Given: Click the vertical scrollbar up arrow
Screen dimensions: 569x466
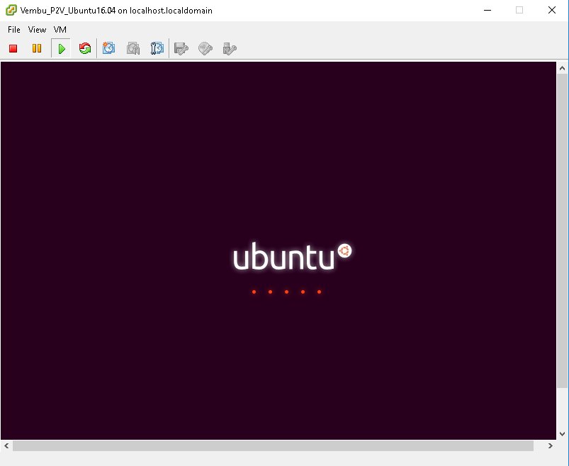Looking at the screenshot, I should 562,68.
